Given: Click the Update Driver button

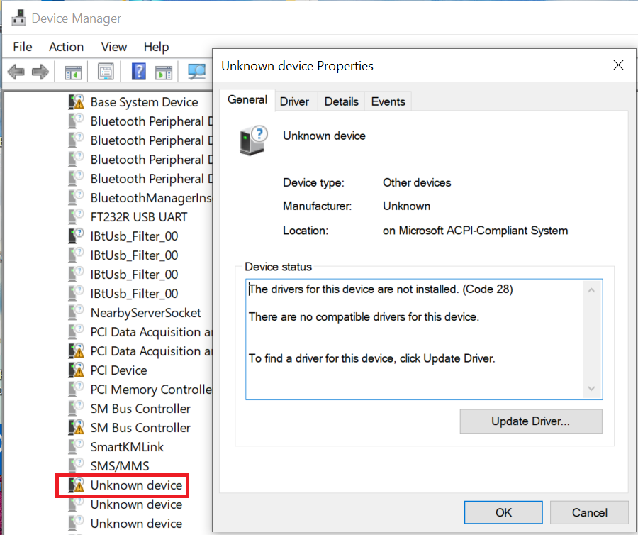Looking at the screenshot, I should (x=530, y=421).
